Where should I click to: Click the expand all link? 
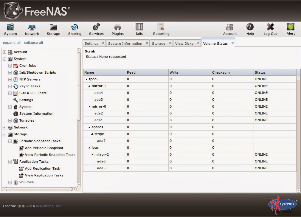(x=12, y=43)
